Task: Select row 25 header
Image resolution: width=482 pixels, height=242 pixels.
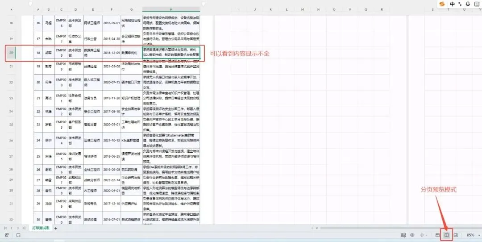Action: point(11,125)
